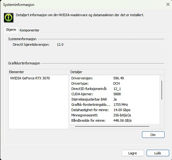Close the Systeminformasjon dialog with X
Viewport: 172px width, 160px height.
168,5
